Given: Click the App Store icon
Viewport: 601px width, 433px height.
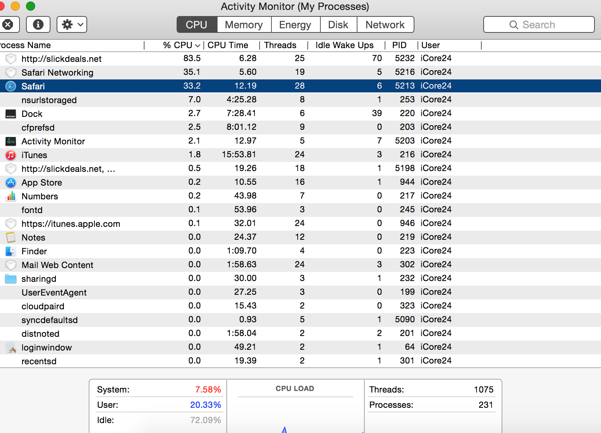Looking at the screenshot, I should pyautogui.click(x=11, y=183).
